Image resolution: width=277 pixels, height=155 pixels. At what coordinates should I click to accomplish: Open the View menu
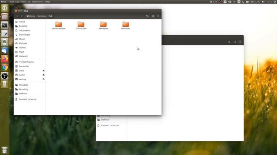tap(23, 2)
